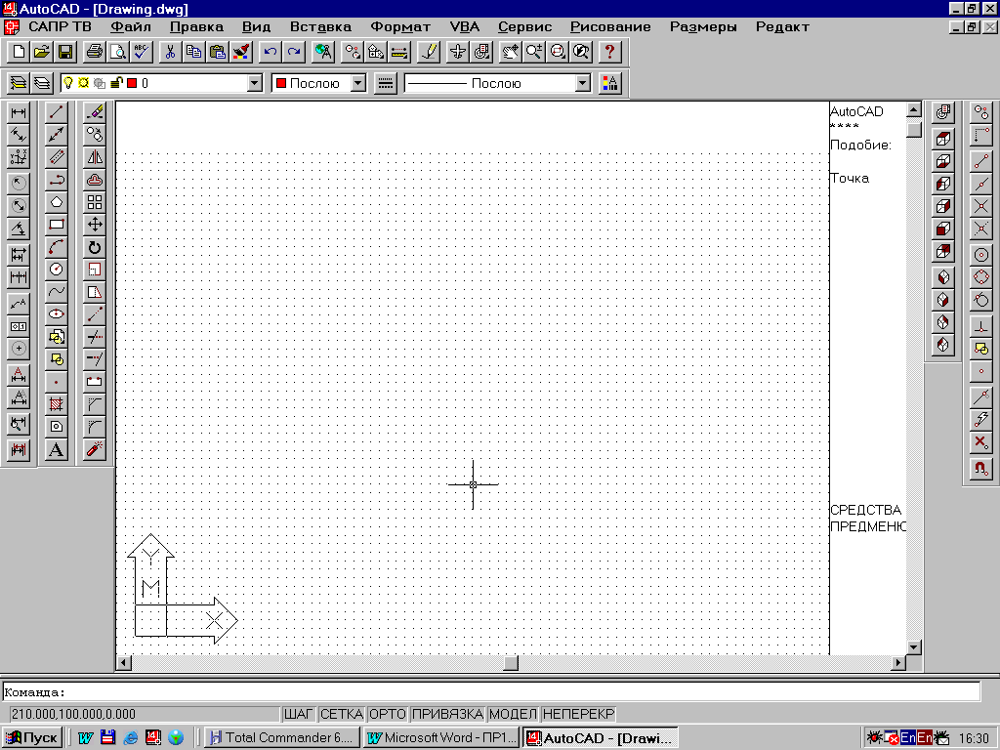The height and width of the screenshot is (750, 1000).
Task: Click the Aligned Dimension tool
Action: [x=19, y=135]
